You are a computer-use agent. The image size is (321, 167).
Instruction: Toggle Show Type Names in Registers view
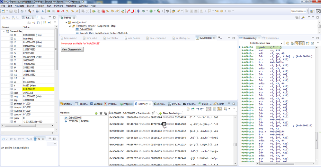[29, 23]
